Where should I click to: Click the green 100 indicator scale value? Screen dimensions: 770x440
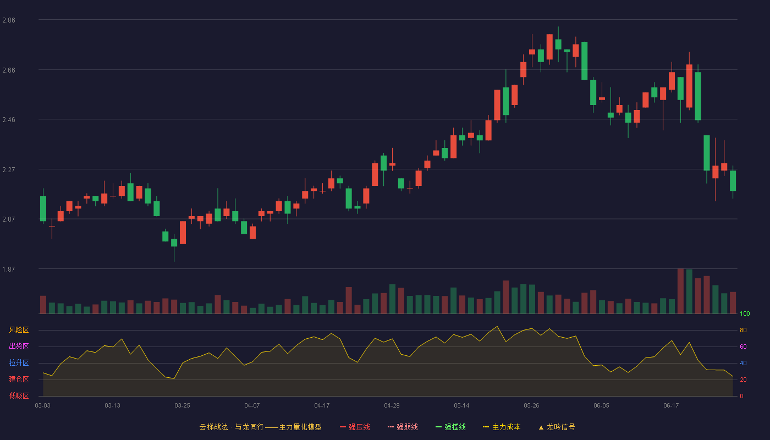point(745,314)
